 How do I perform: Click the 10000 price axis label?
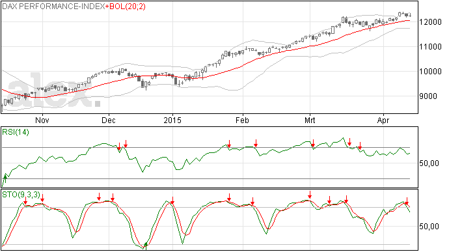(x=430, y=72)
